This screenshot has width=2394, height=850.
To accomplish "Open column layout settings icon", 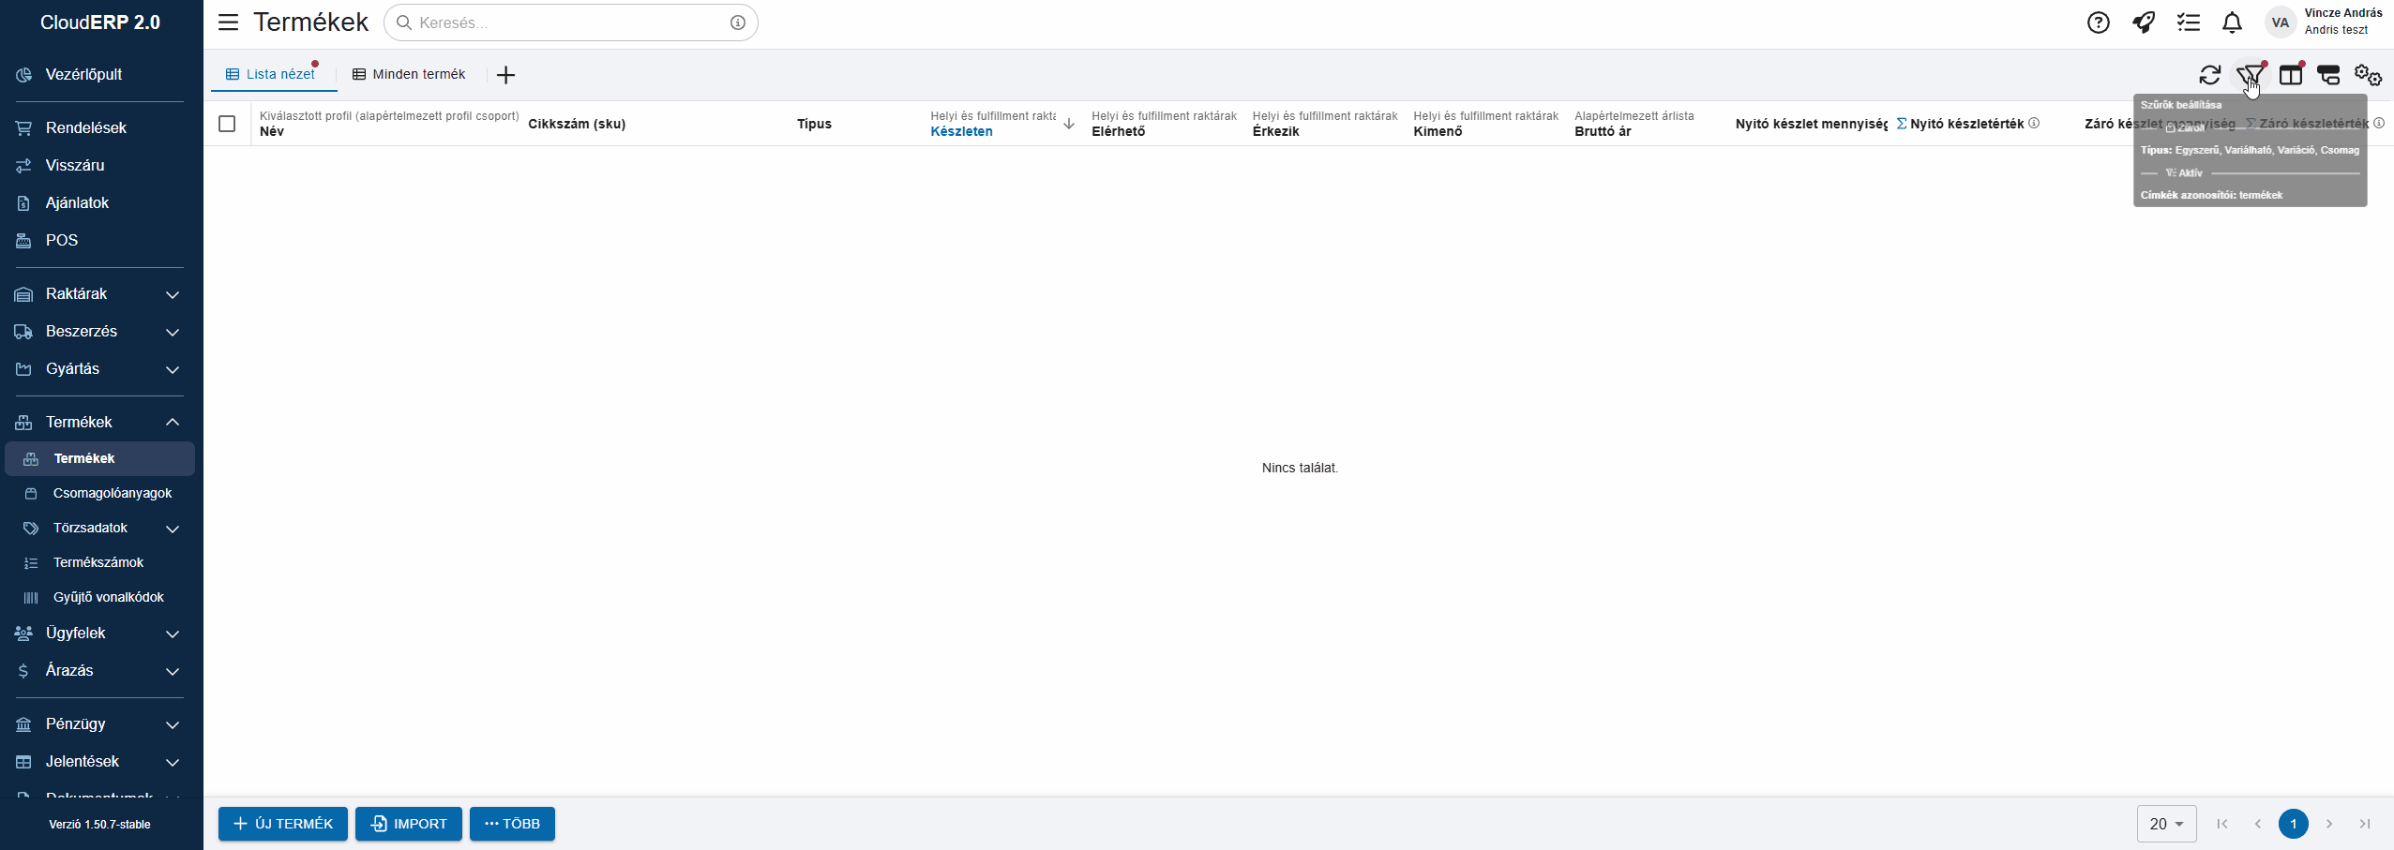I will coord(2291,75).
